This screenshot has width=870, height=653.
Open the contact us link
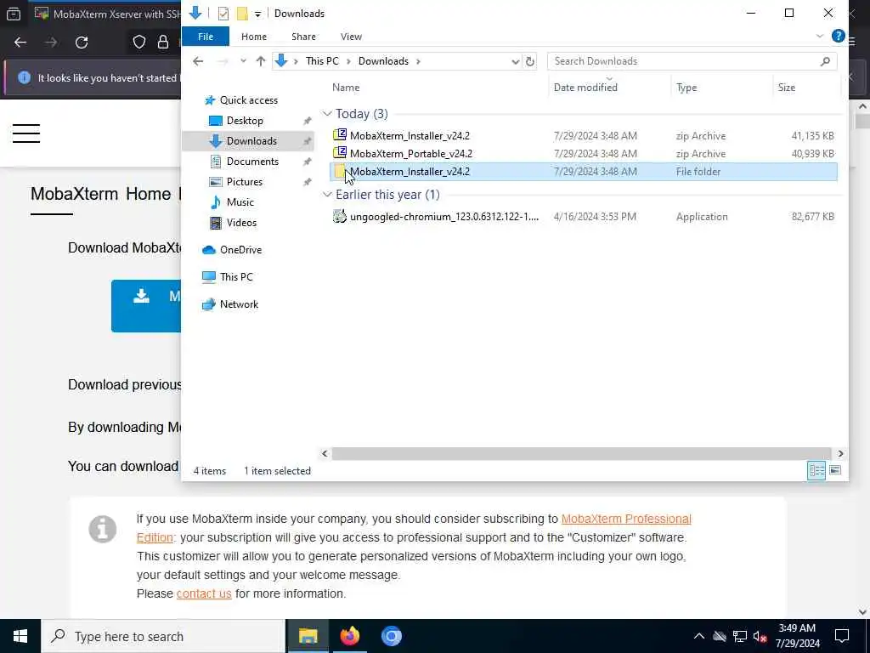click(x=204, y=593)
